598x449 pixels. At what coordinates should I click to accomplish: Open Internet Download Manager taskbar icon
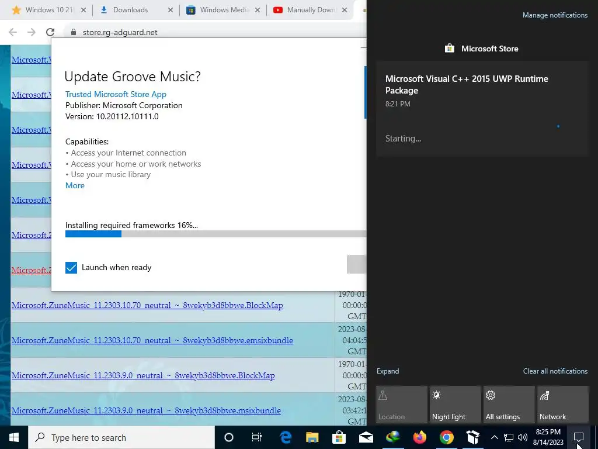click(x=393, y=437)
